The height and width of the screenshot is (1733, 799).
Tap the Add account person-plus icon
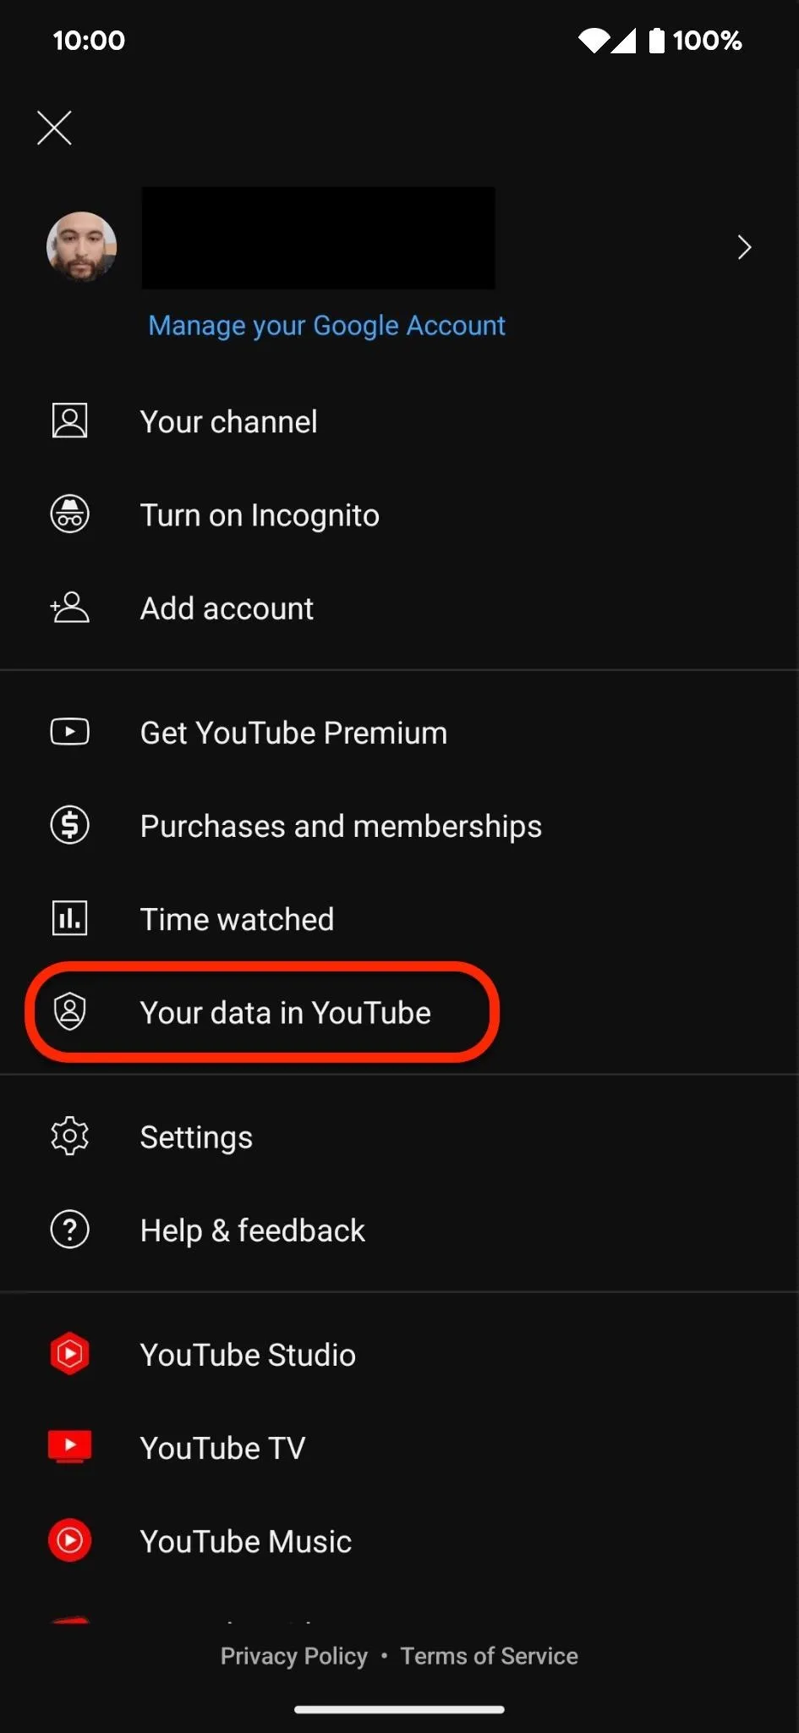[69, 607]
